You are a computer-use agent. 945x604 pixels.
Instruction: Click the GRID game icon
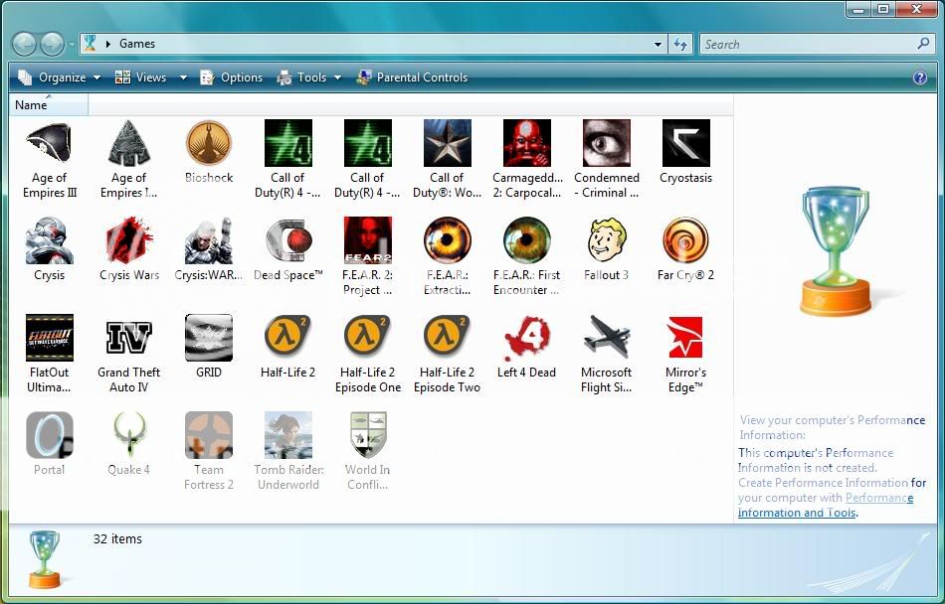[209, 338]
